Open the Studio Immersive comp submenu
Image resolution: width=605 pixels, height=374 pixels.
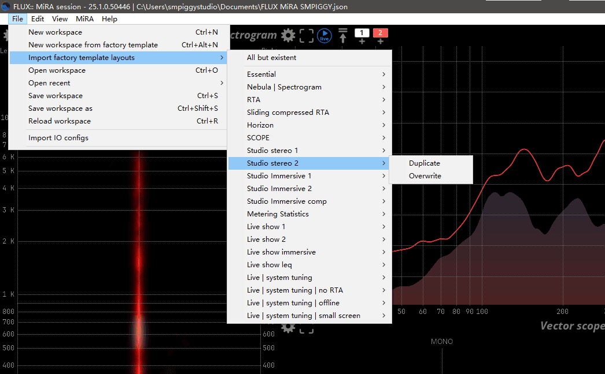[309, 201]
